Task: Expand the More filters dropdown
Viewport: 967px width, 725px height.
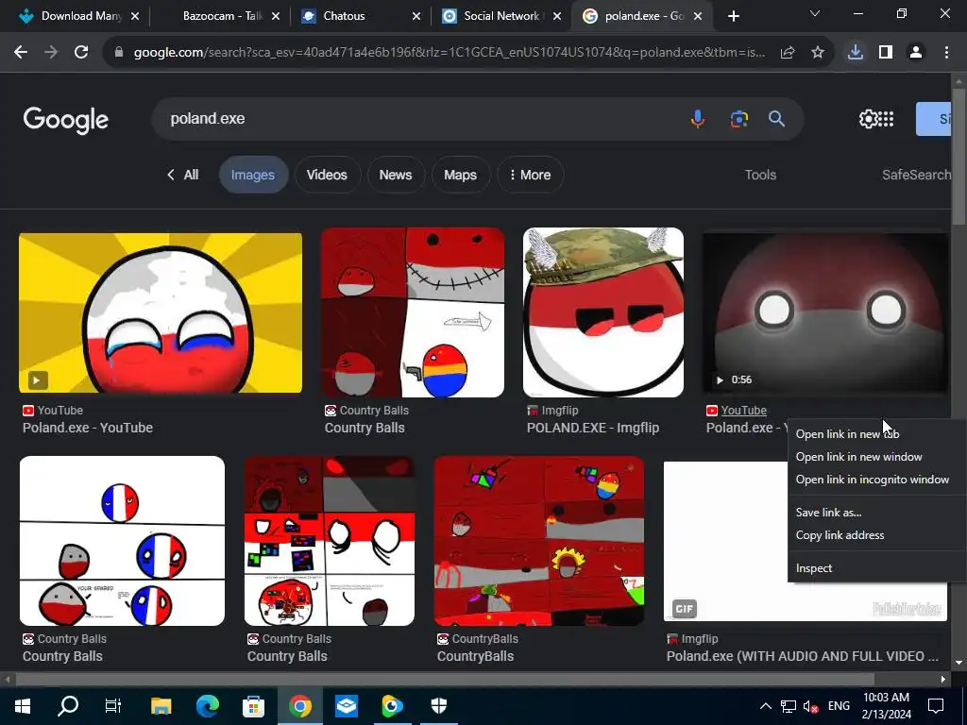Action: point(530,175)
